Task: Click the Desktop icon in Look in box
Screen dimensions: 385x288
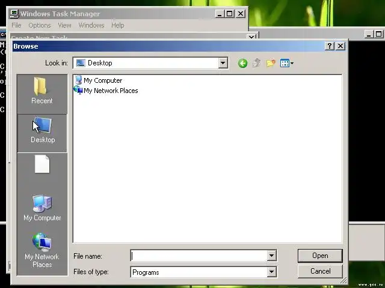Action: tap(81, 63)
